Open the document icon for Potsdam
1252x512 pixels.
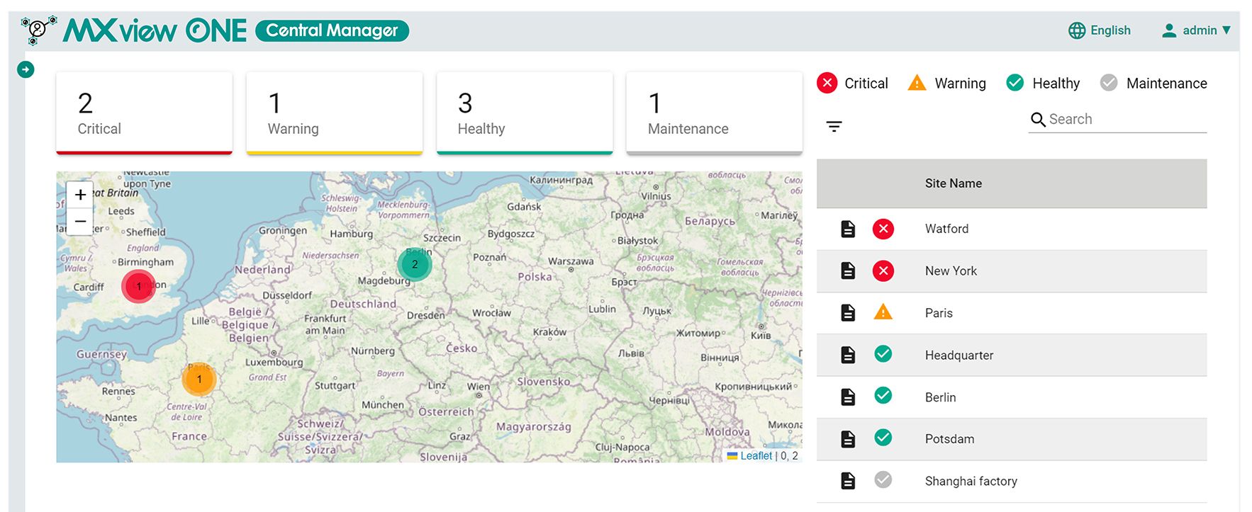[848, 439]
